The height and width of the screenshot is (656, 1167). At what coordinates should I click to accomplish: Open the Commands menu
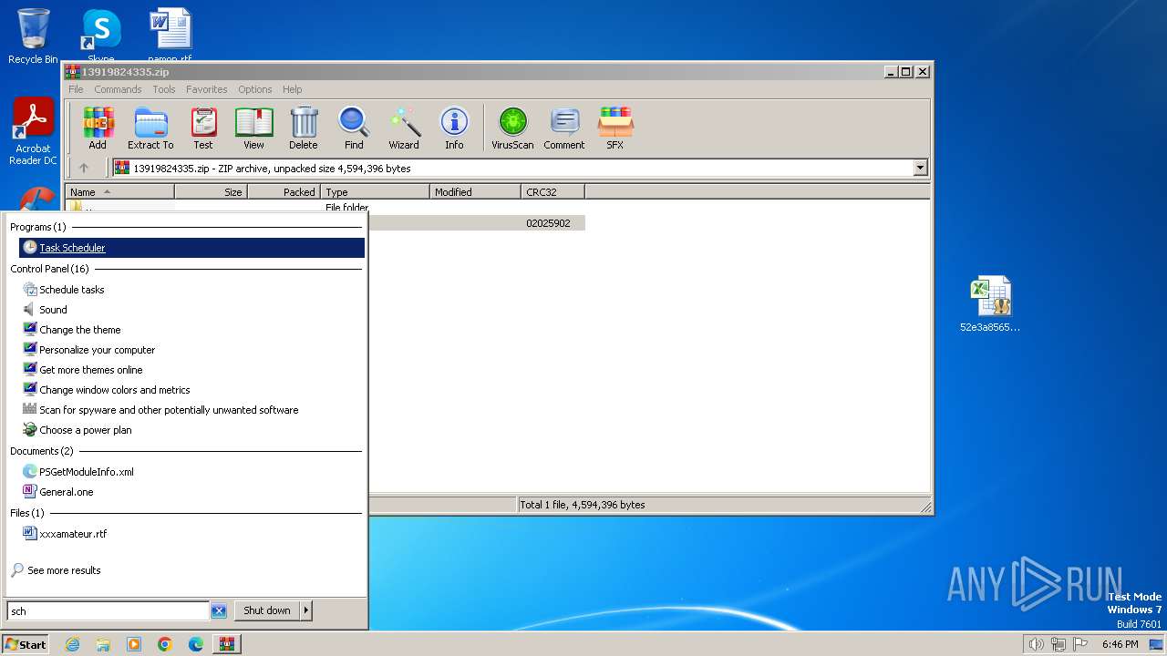(x=118, y=89)
